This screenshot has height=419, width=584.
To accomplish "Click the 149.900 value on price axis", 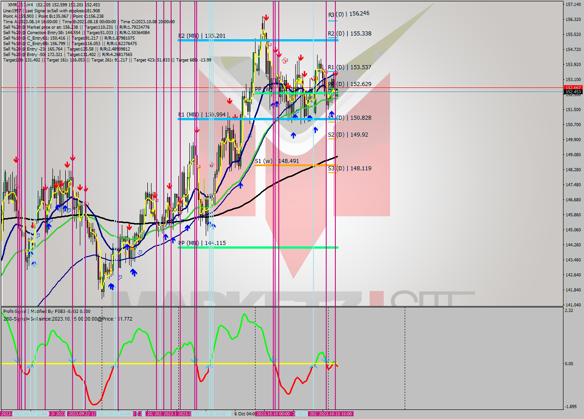I will pos(573,139).
